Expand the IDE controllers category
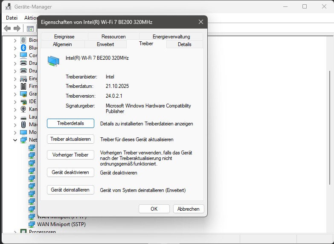Viewport: 334px width, 244px height. tap(15, 102)
